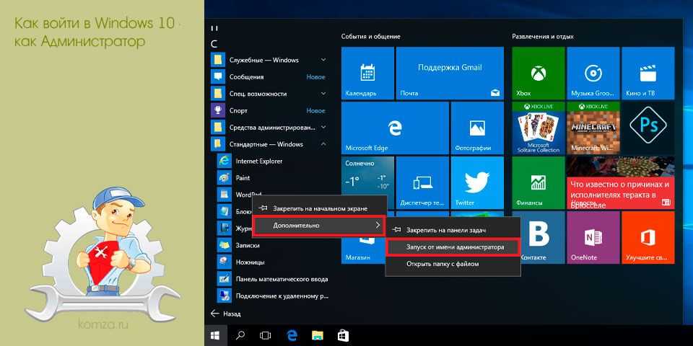Expand the Средства администрирован... chevron
The image size is (693, 346).
323,128
